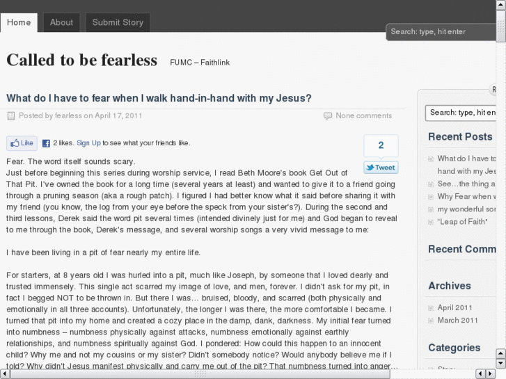Click the scroll right arrow at bottom
The height and width of the screenshot is (379, 506).
pos(489,373)
